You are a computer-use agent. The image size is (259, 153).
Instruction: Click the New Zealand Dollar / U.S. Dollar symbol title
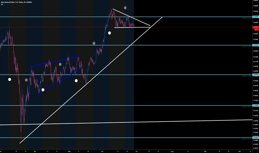[16, 2]
